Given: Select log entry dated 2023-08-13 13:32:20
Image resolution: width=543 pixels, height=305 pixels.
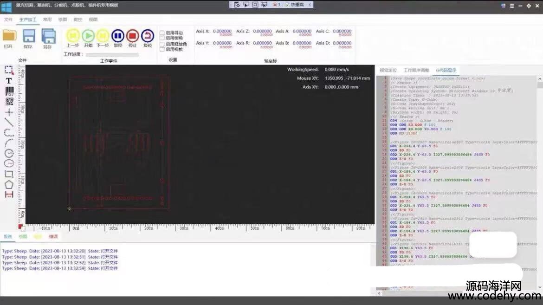Looking at the screenshot, I should 60,251.
